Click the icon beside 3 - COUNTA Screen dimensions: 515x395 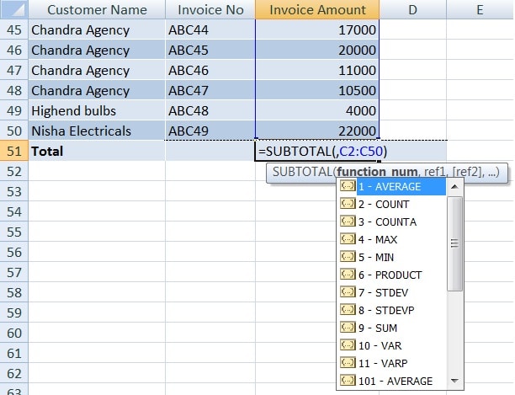348,222
